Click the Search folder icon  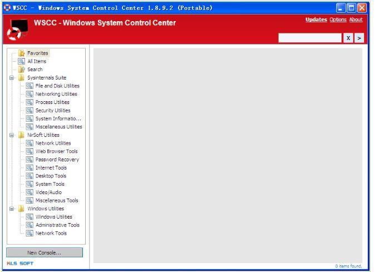(x=22, y=70)
